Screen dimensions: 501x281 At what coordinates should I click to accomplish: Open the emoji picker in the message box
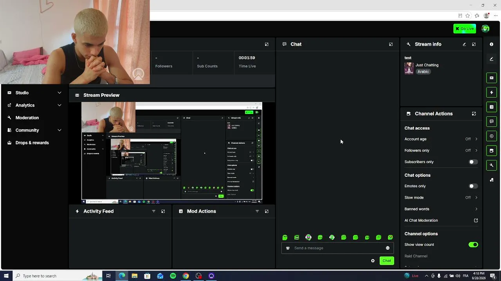(x=387, y=248)
